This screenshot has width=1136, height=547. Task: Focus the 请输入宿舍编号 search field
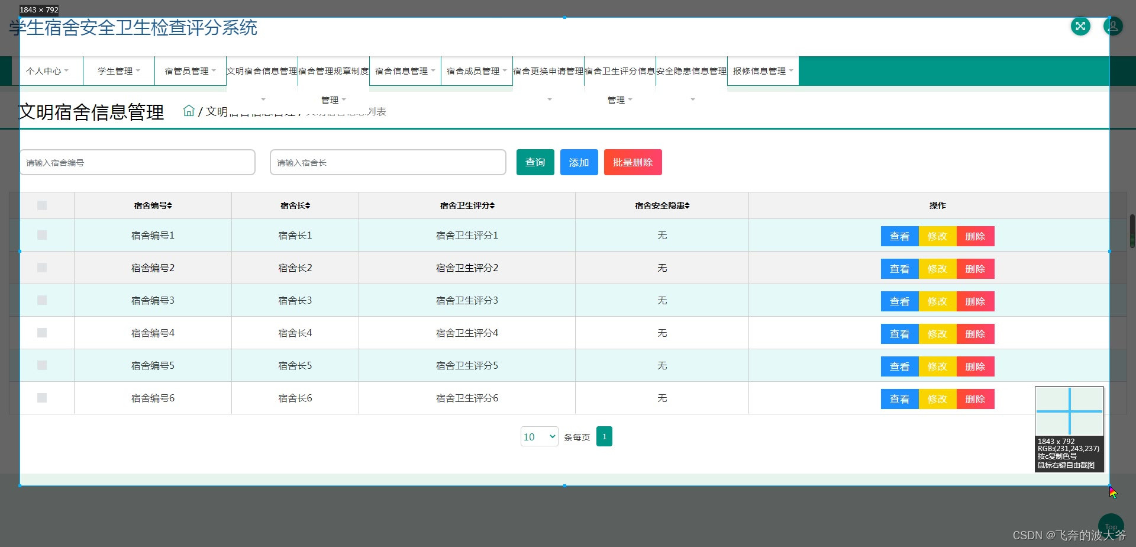click(137, 162)
